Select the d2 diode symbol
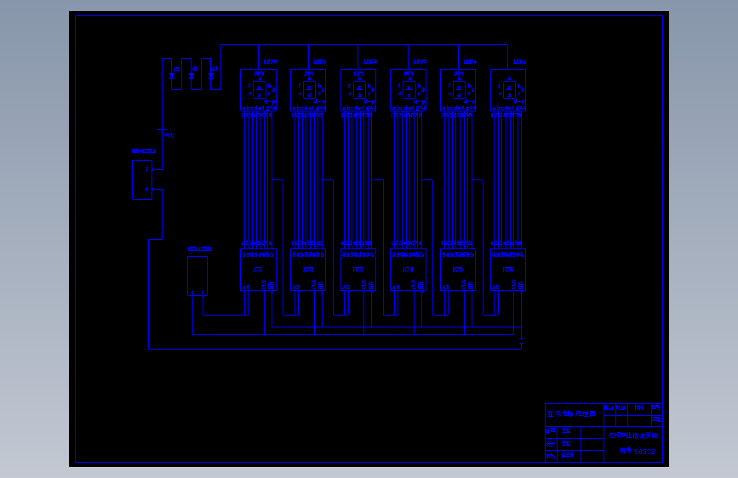Image resolution: width=738 pixels, height=478 pixels. click(x=192, y=77)
